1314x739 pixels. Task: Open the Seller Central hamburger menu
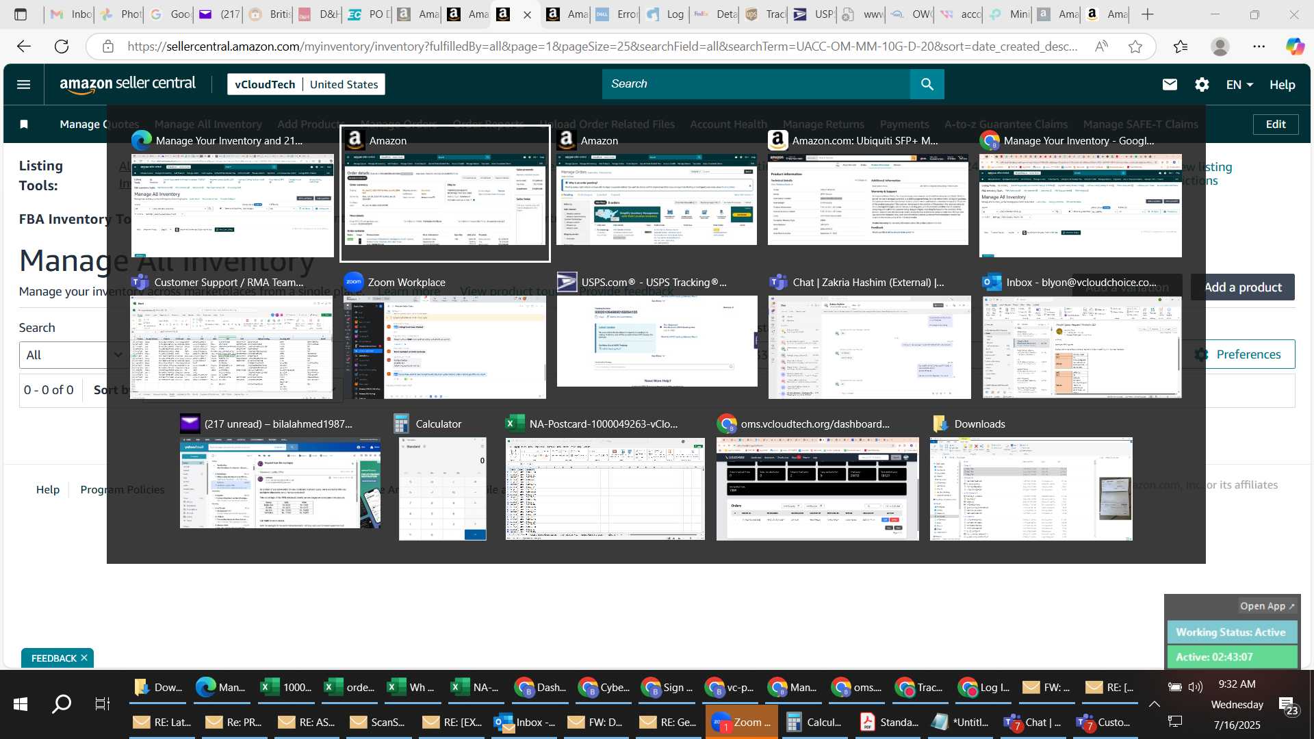coord(23,84)
